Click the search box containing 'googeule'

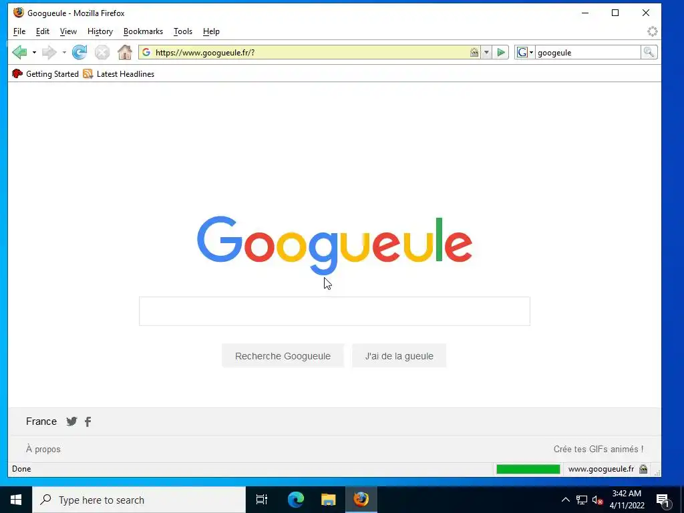588,52
